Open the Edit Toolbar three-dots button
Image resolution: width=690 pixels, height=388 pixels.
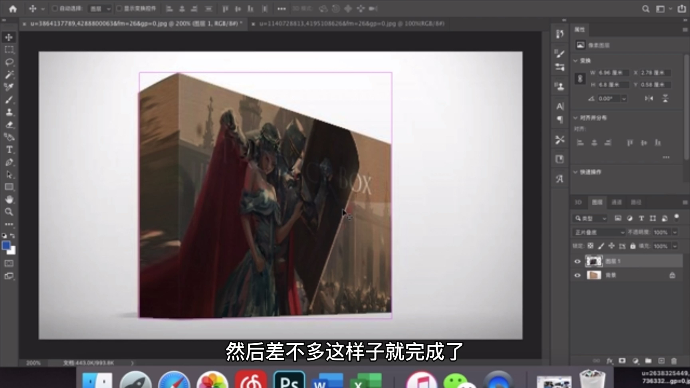[x=9, y=224]
